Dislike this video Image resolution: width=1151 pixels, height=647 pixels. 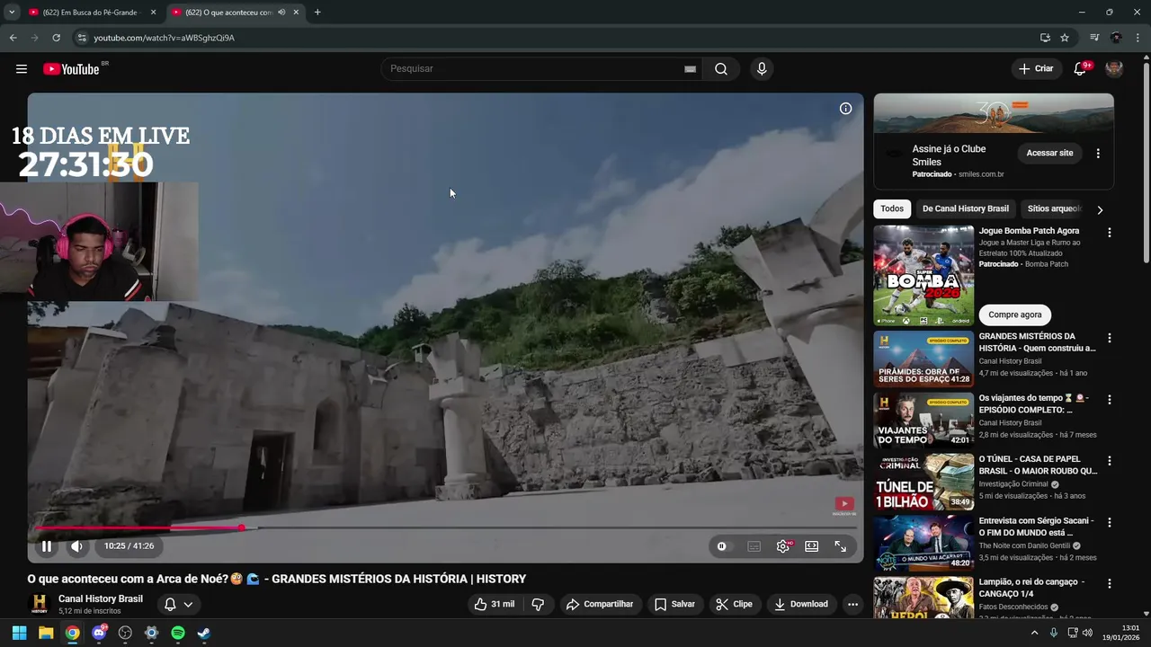pos(538,604)
